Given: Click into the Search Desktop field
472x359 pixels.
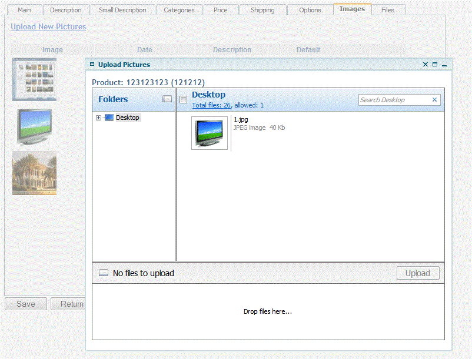Looking at the screenshot, I should tap(393, 100).
